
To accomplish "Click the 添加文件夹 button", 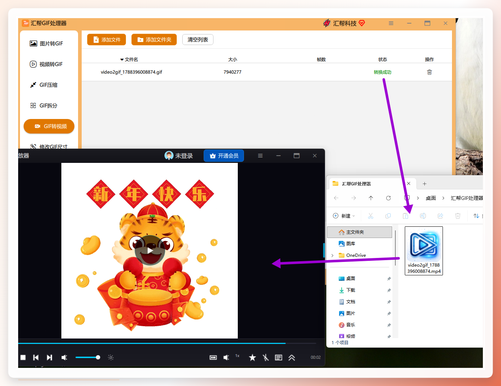I will click(154, 40).
